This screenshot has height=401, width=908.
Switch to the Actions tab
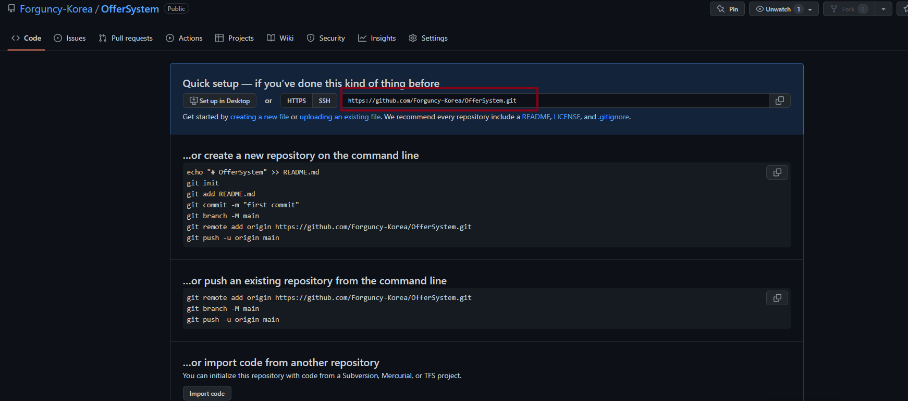[184, 38]
